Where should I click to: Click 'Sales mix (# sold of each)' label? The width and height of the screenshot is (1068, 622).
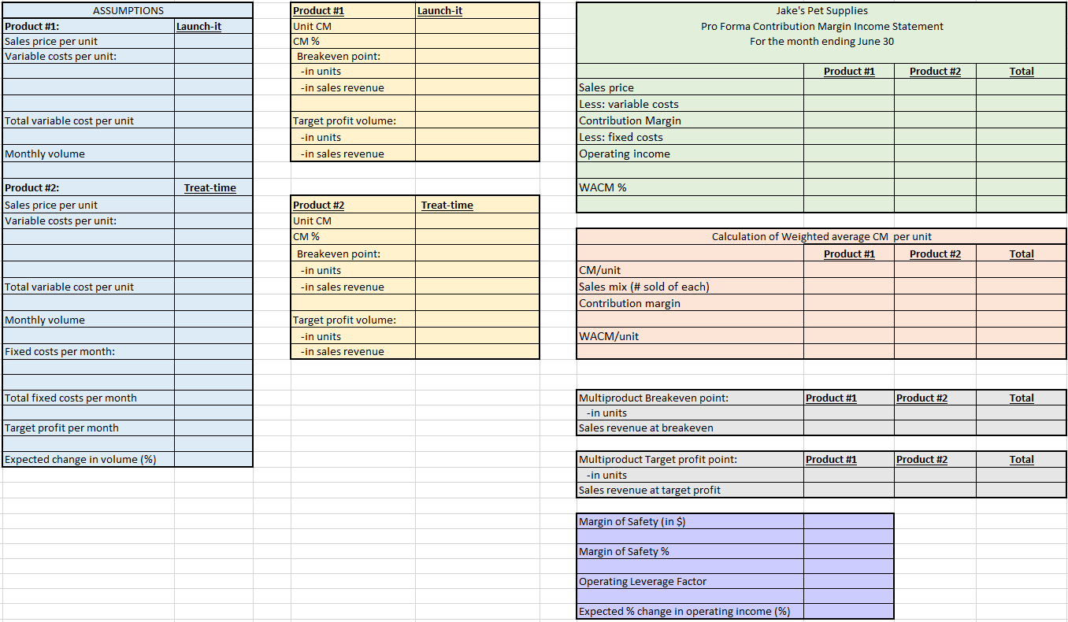coord(644,287)
